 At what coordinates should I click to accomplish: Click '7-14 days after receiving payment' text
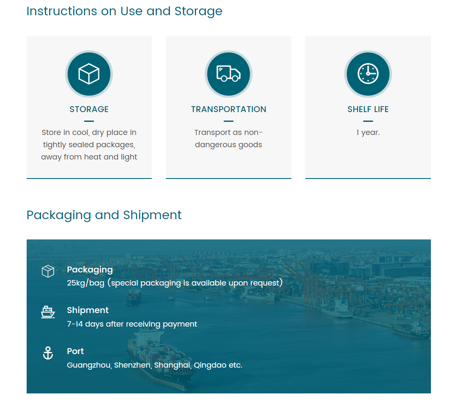point(132,324)
